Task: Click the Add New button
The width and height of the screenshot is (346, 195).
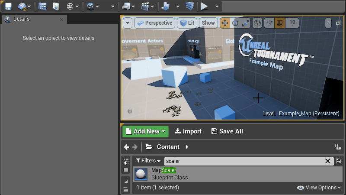Action: coord(145,131)
